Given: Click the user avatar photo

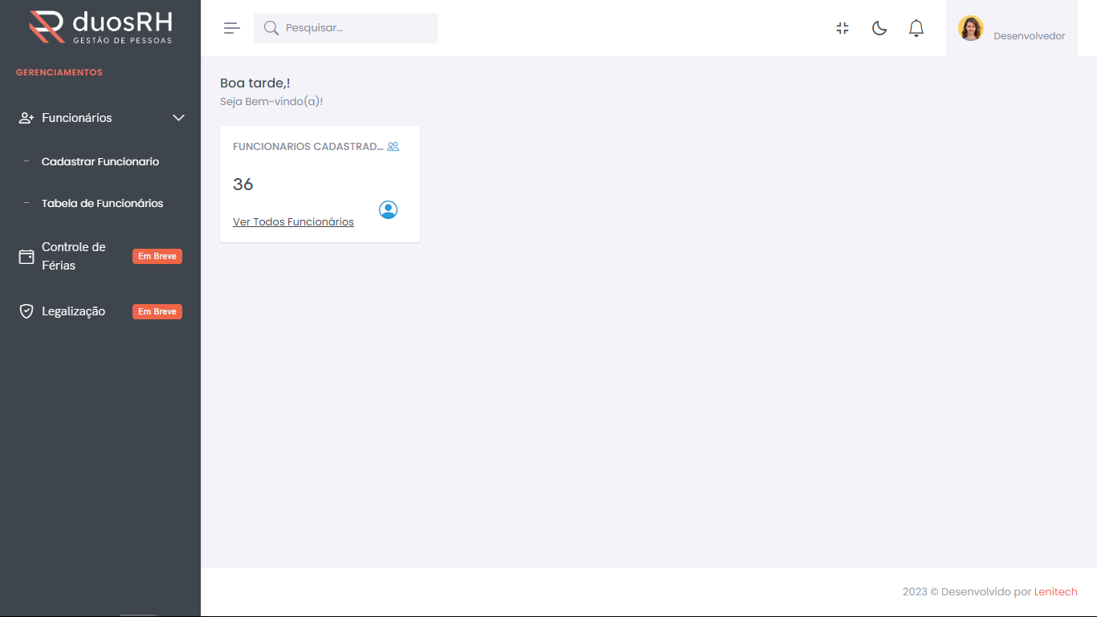Looking at the screenshot, I should [x=970, y=28].
